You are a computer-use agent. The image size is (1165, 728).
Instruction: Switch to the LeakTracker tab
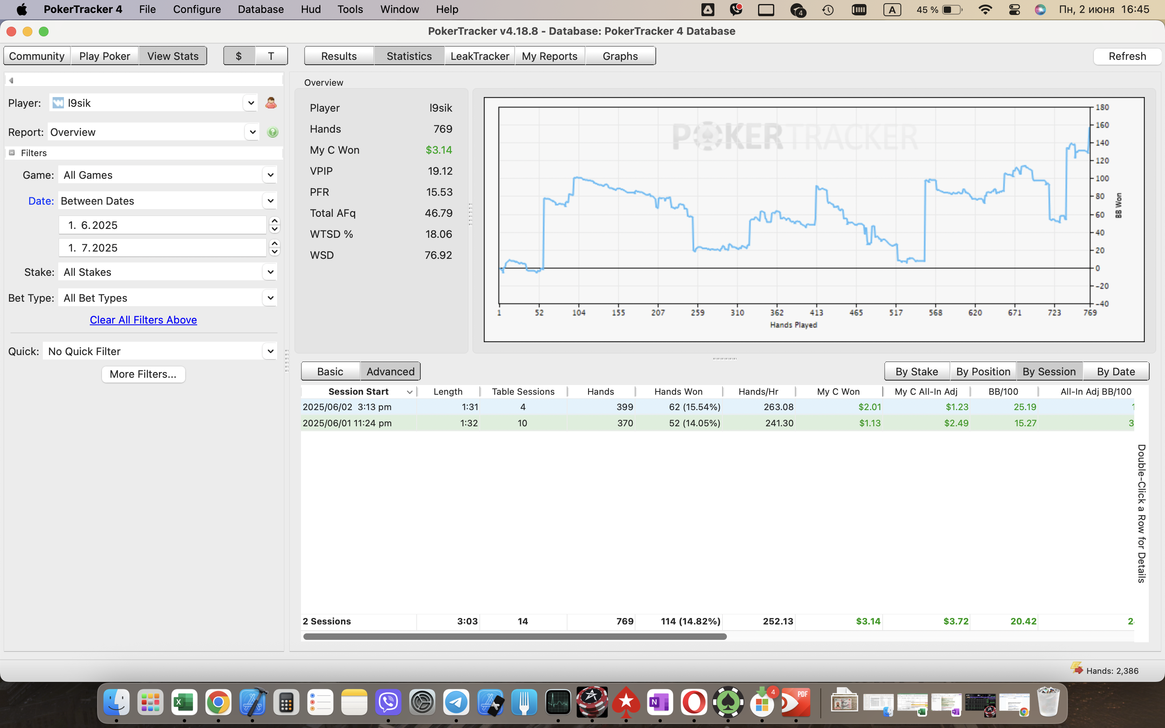[x=479, y=56]
